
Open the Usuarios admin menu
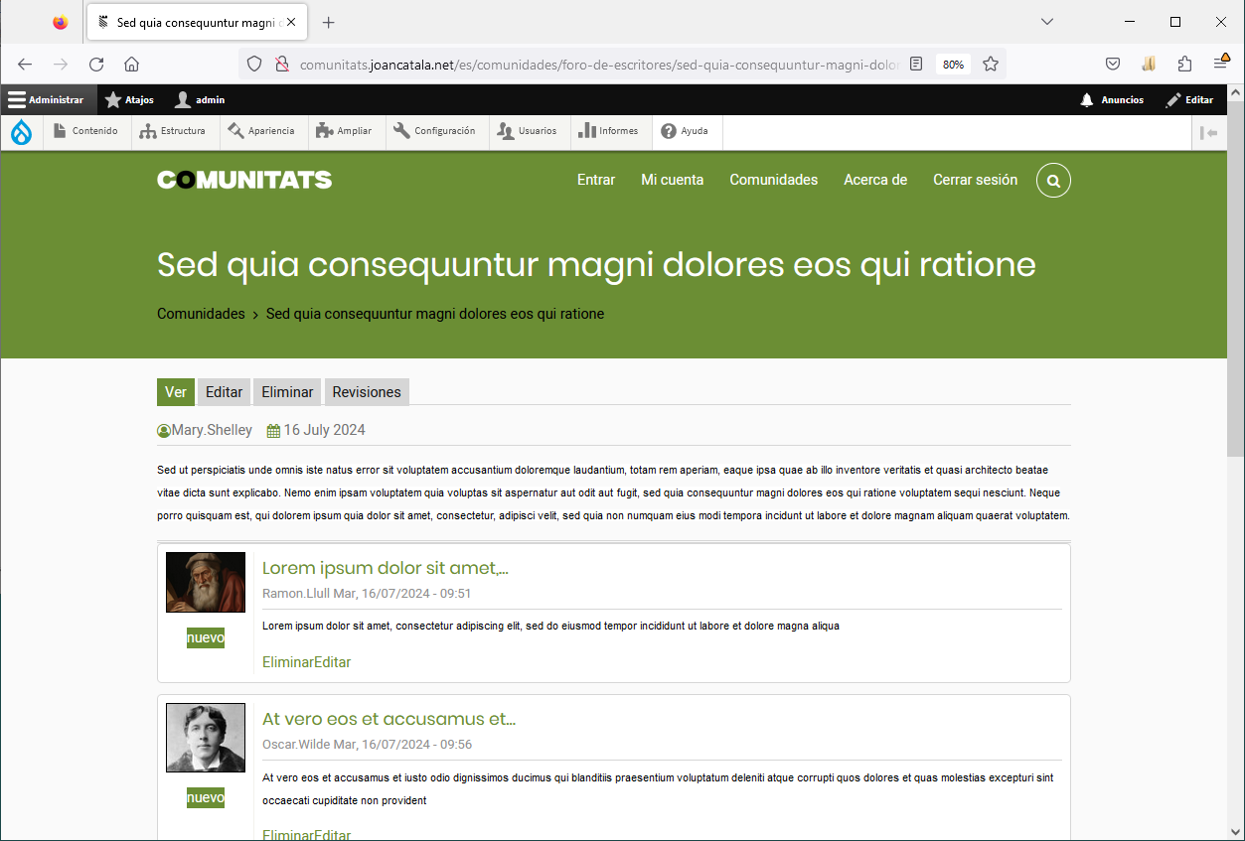click(529, 131)
